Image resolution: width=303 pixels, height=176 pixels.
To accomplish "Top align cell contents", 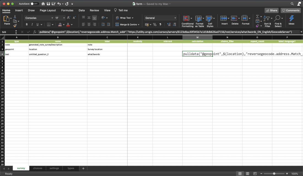I will click(83, 18).
